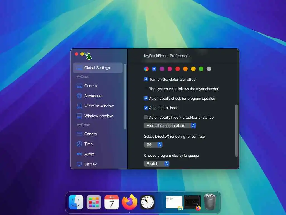Launch Launchpad from the dock
This screenshot has width=286, height=215.
(x=94, y=202)
